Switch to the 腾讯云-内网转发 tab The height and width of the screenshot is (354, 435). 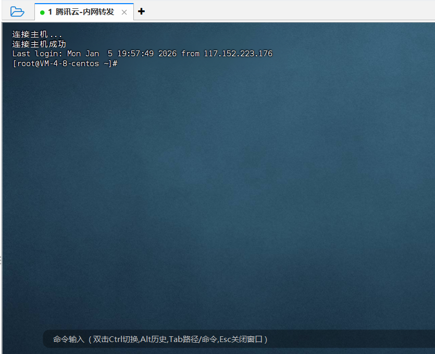click(x=84, y=11)
